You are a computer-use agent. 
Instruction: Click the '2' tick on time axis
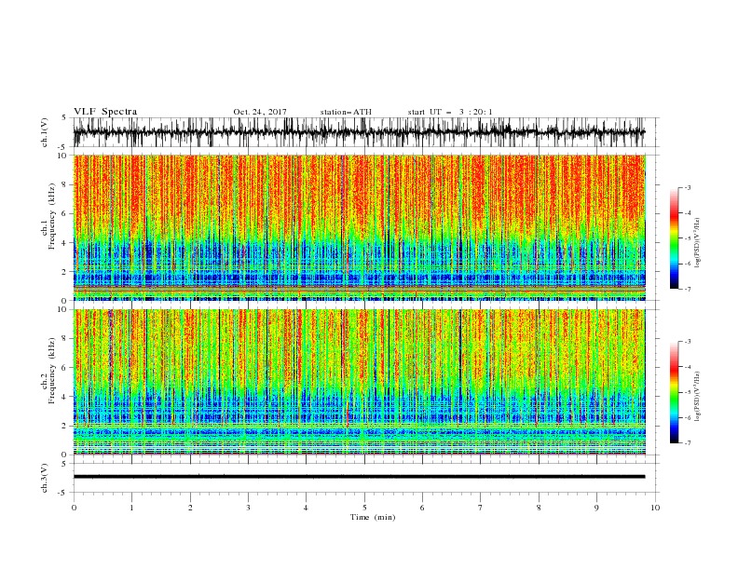point(190,508)
